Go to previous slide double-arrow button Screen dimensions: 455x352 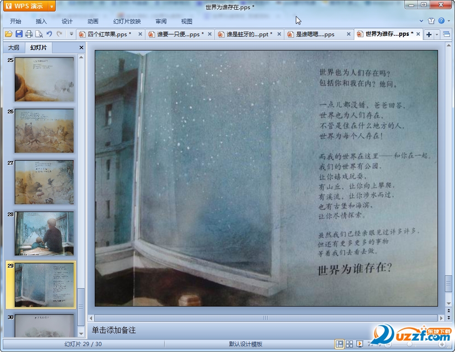coord(449,311)
